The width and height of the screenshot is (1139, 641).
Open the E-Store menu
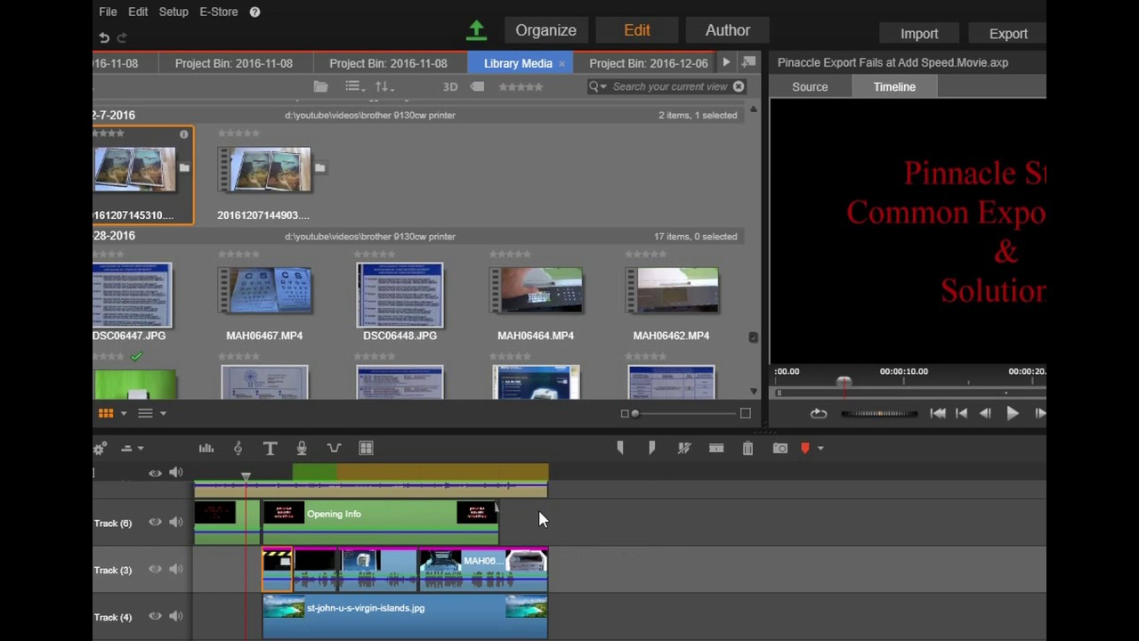[219, 12]
